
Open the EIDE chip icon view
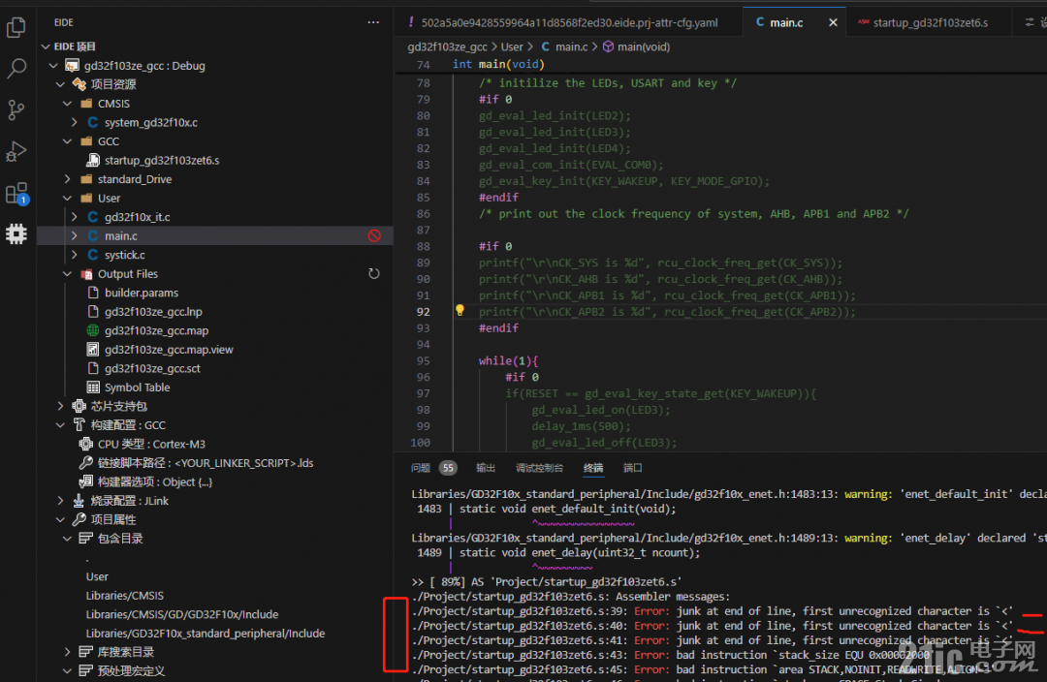pos(16,233)
